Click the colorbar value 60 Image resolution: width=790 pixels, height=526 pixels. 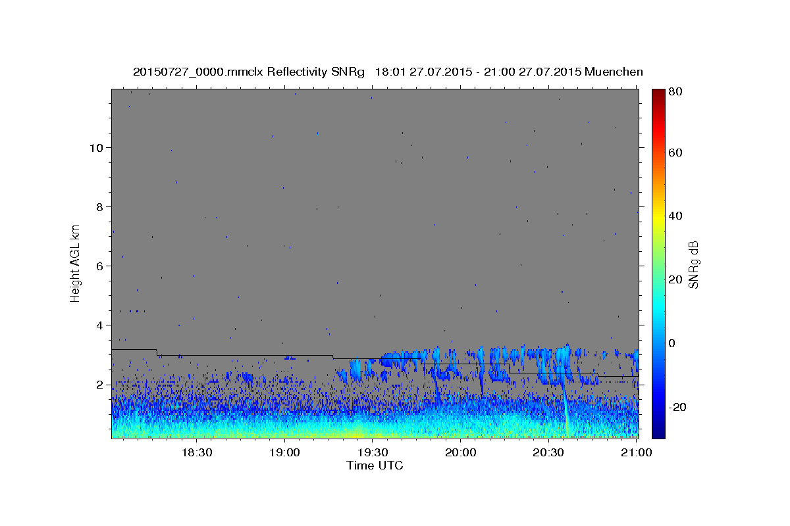675,153
